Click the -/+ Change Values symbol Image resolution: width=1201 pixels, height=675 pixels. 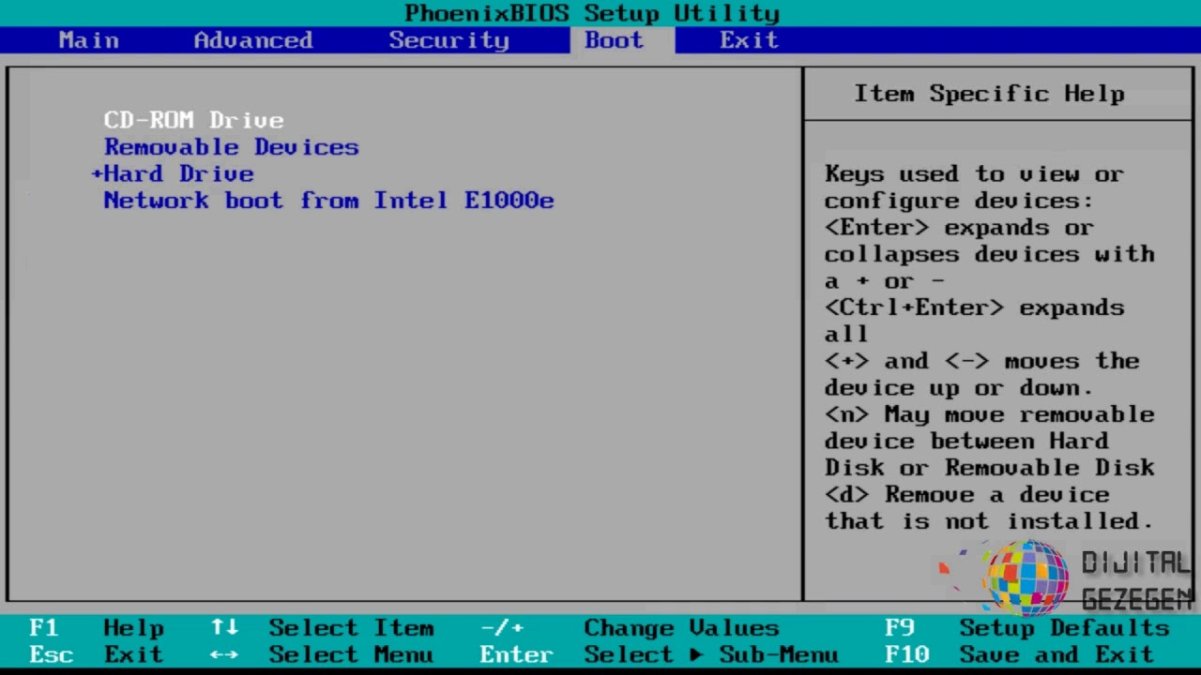[502, 628]
